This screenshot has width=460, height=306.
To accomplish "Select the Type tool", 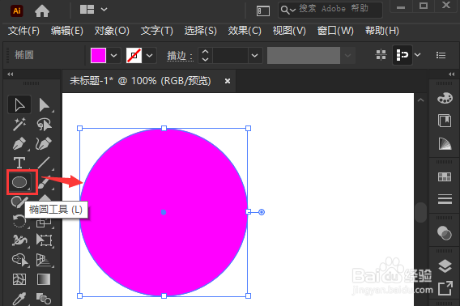I will [x=19, y=162].
